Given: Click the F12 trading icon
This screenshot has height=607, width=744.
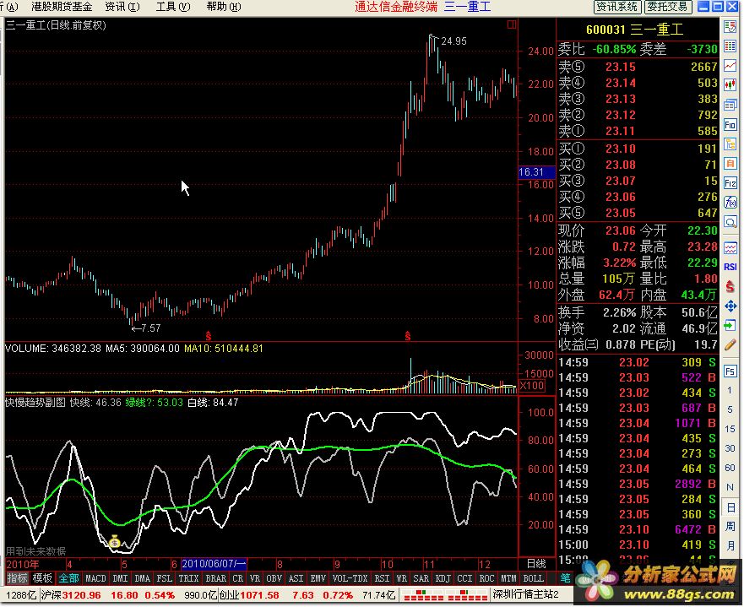Looking at the screenshot, I should (730, 183).
